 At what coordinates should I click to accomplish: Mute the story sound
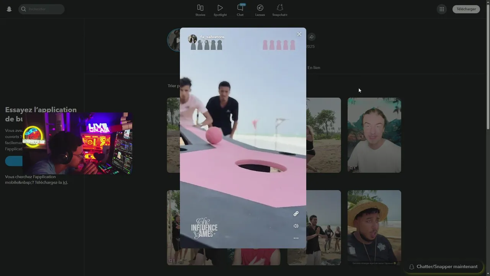point(296,226)
